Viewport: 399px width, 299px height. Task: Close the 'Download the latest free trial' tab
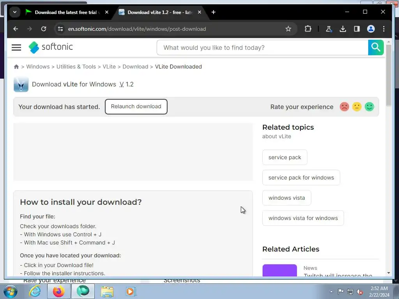pos(107,12)
